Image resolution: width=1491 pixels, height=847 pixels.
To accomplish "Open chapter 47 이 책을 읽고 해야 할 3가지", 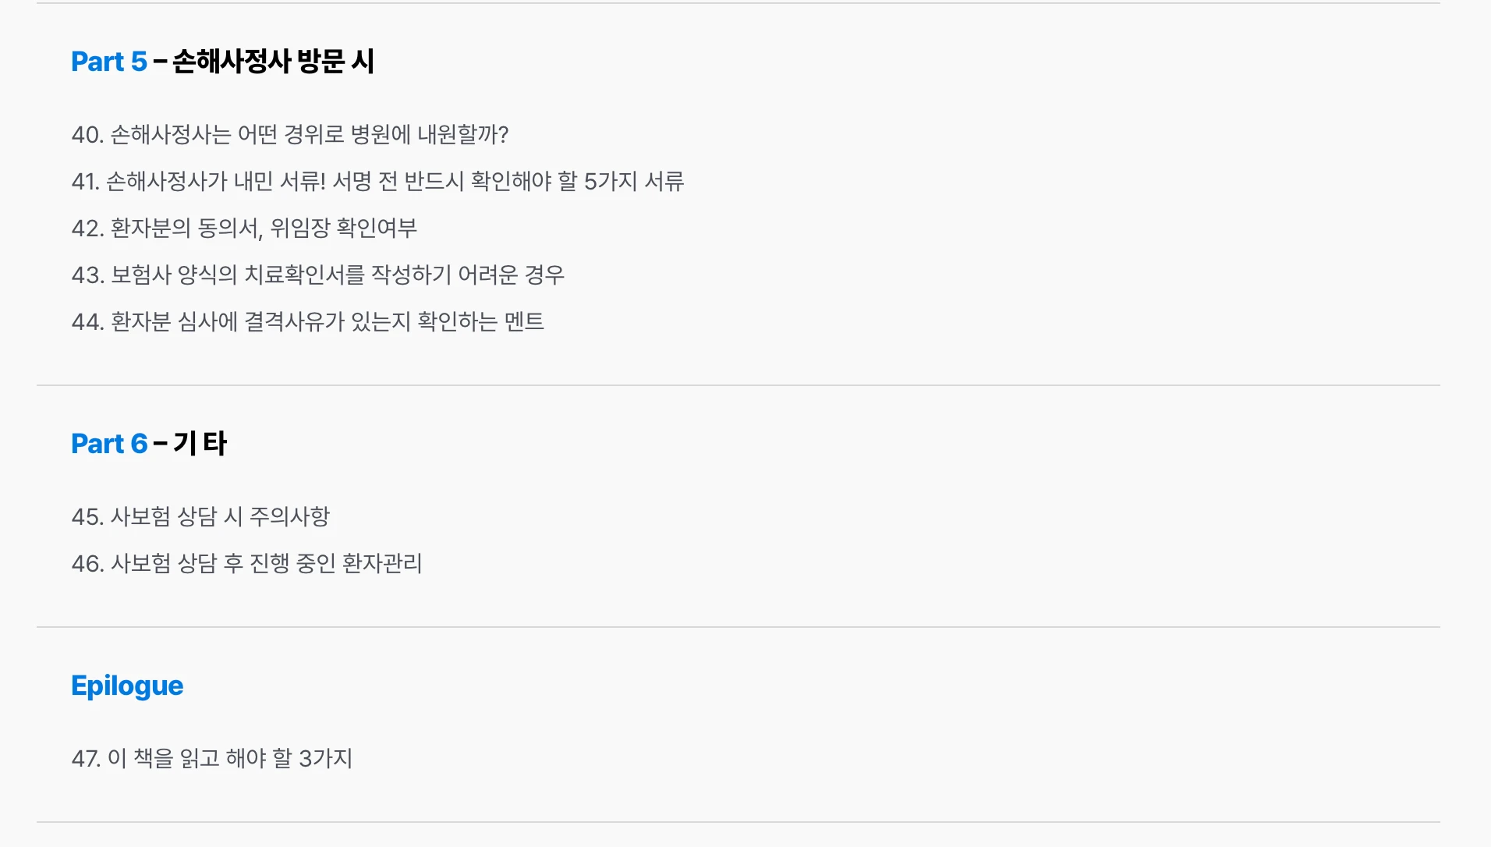I will pyautogui.click(x=212, y=758).
